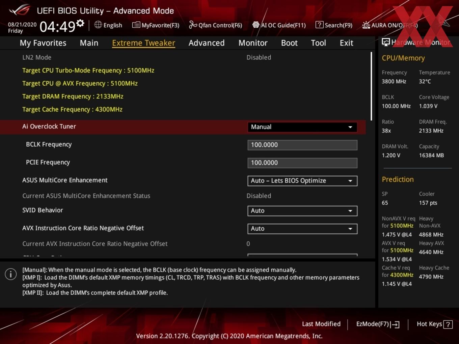Switch to the Tool tab
Viewport: 459px width, 344px height.
(318, 43)
